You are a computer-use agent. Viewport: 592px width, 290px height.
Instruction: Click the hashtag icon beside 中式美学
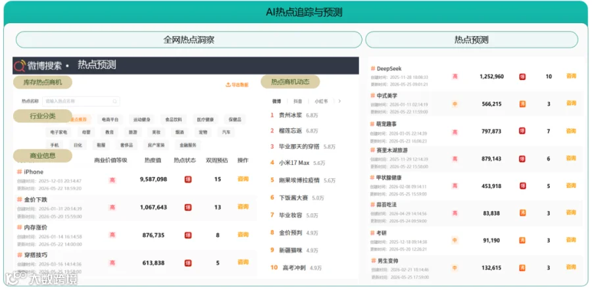[x=373, y=96]
